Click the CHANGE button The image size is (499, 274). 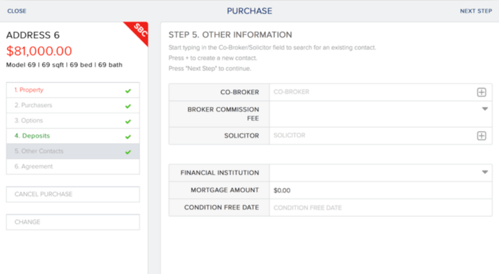coord(73,222)
